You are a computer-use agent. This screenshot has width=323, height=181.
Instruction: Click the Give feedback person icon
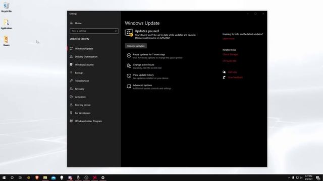pyautogui.click(x=224, y=77)
